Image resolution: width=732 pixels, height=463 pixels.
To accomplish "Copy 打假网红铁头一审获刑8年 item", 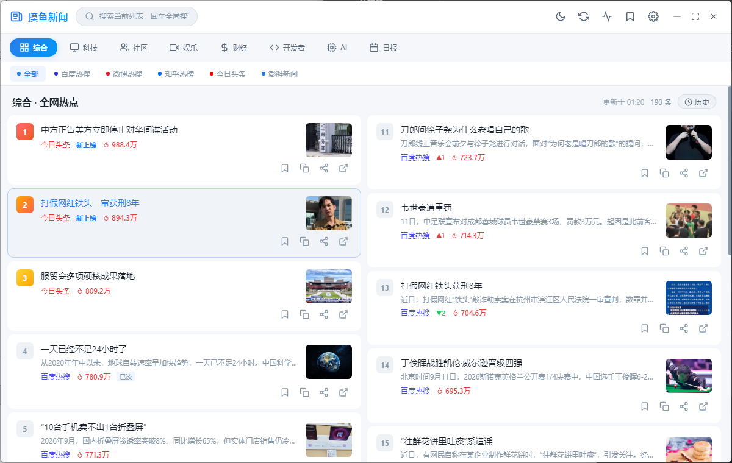I will 304,241.
